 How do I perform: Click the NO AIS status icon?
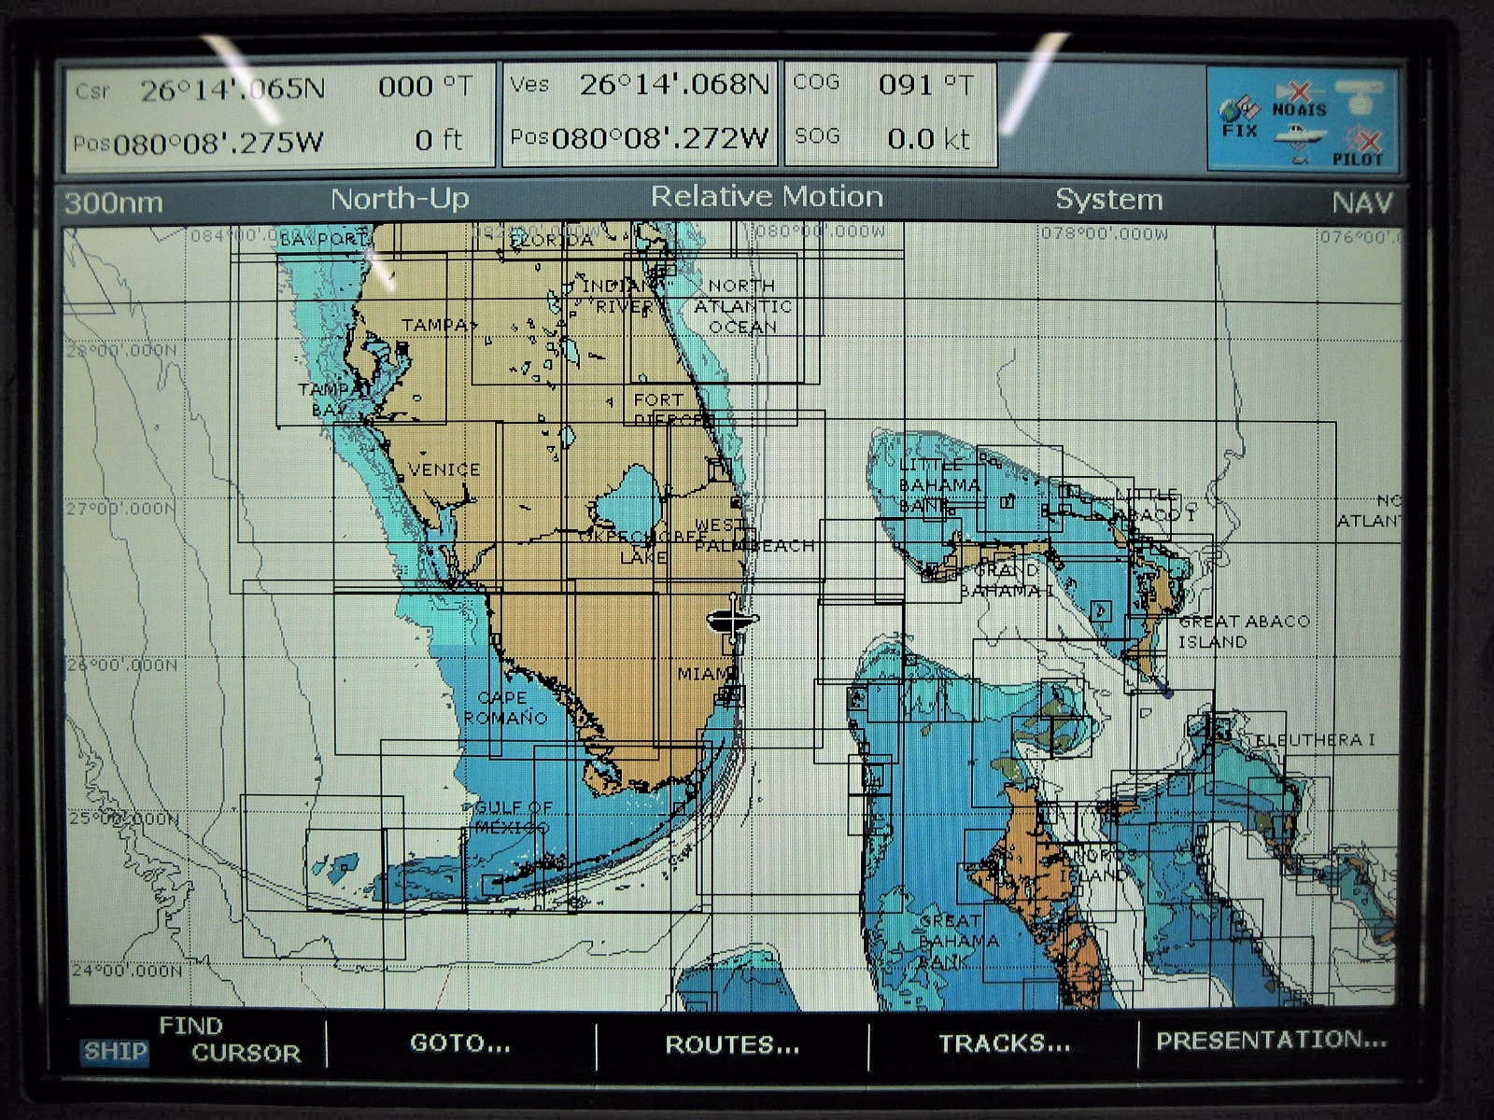[x=1299, y=100]
